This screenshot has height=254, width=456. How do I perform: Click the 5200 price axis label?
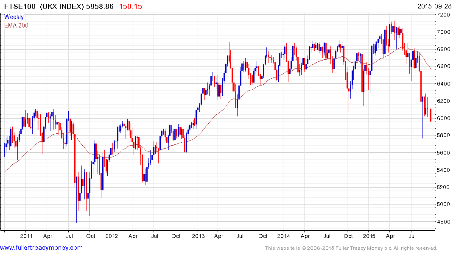click(x=444, y=187)
